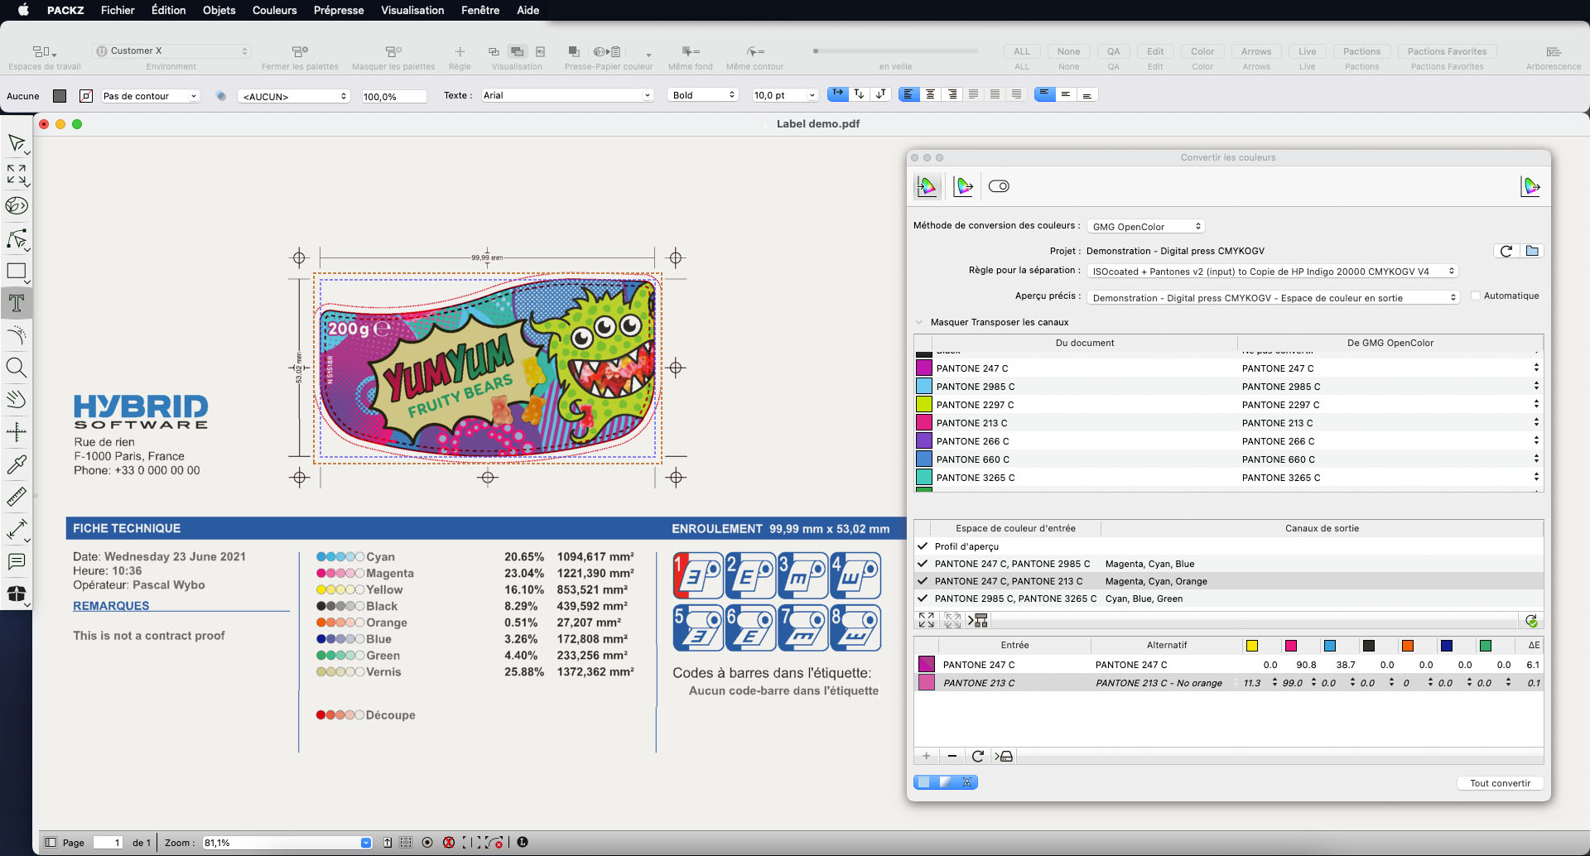Viewport: 1590px width, 856px height.
Task: Click the PANTONE 2297 C color swatch
Action: pyautogui.click(x=924, y=405)
